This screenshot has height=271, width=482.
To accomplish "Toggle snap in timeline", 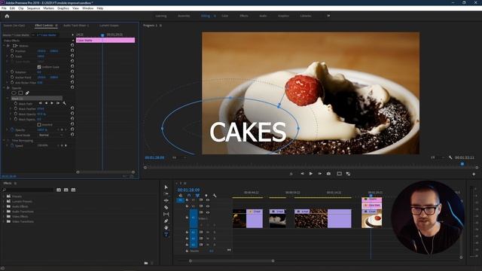I will [x=189, y=196].
